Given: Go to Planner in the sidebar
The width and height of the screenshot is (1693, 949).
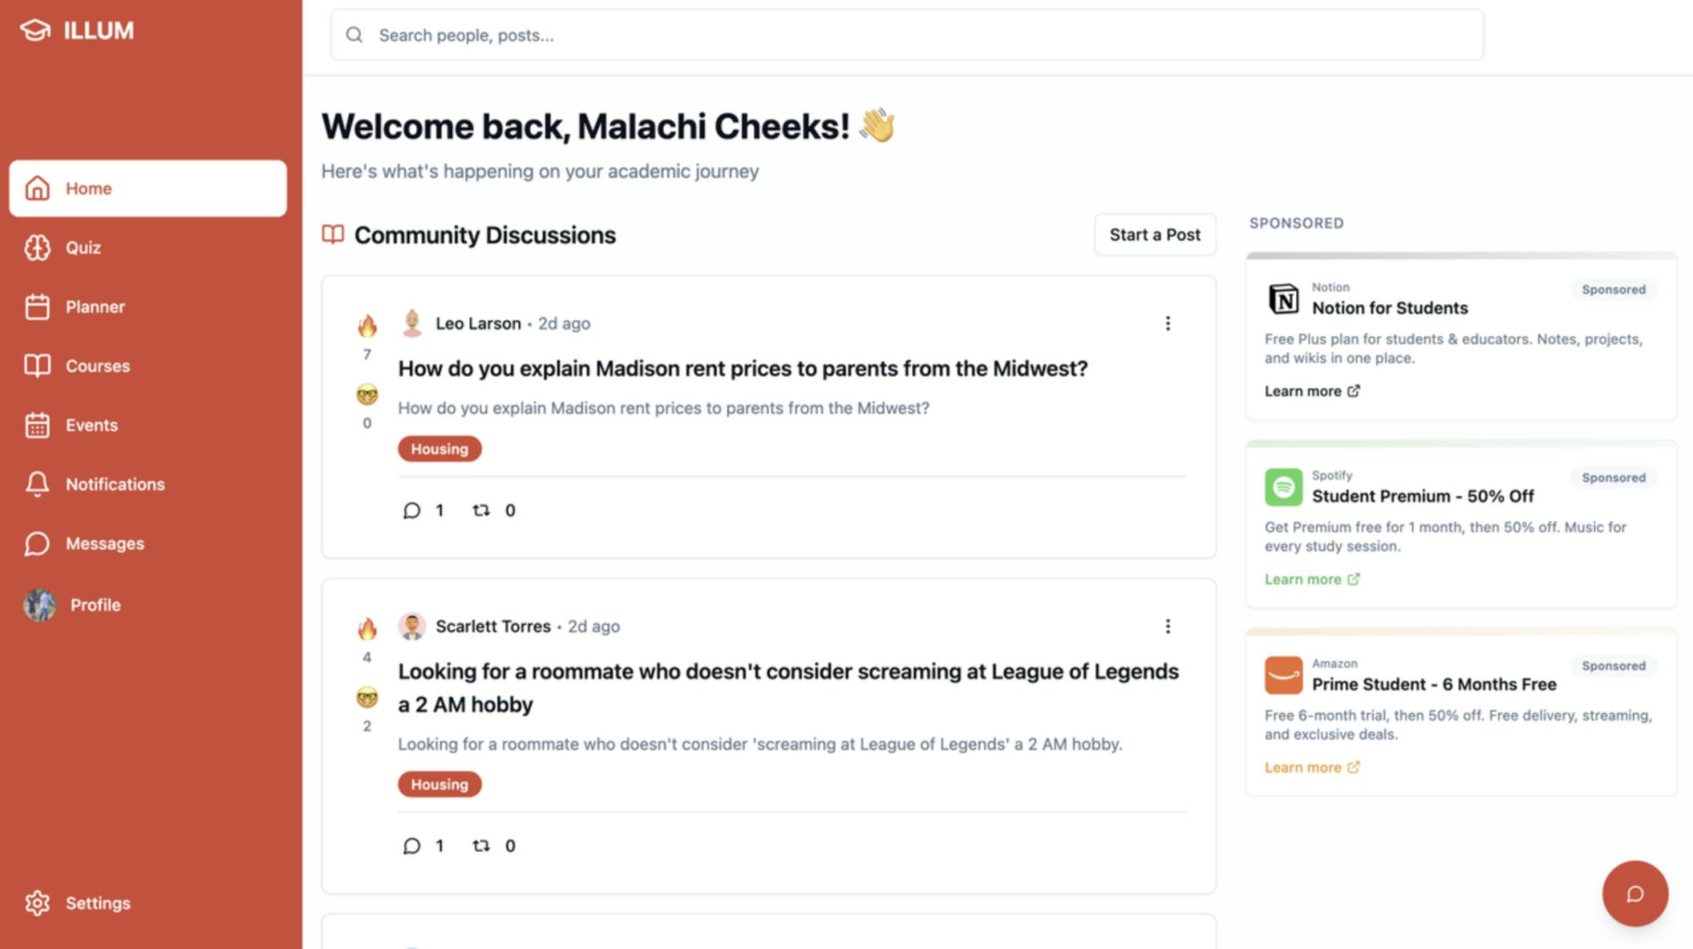Looking at the screenshot, I should coord(95,307).
